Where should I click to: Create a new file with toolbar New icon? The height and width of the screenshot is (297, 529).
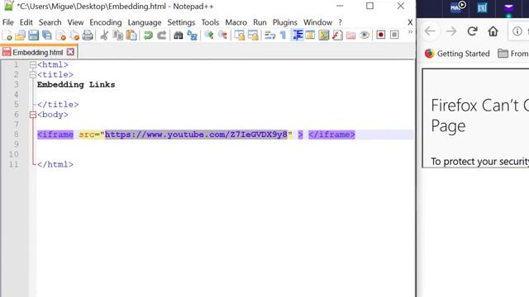(7, 35)
